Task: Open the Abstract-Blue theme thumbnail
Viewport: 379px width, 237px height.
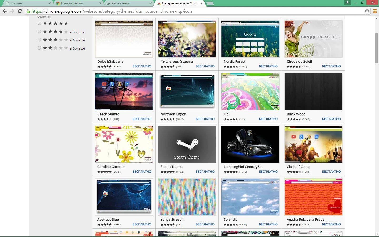Action: coord(124,197)
